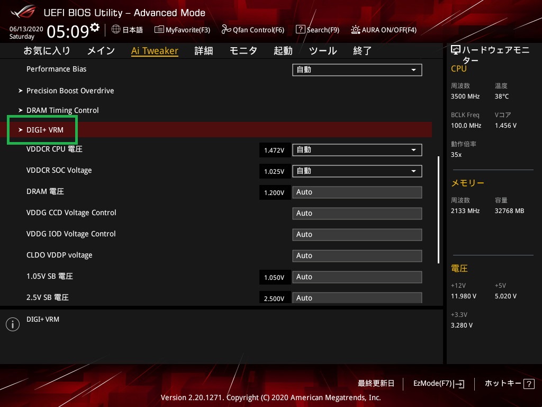Viewport: 542px width, 407px height.
Task: Switch to the モニタ tab
Action: point(243,51)
